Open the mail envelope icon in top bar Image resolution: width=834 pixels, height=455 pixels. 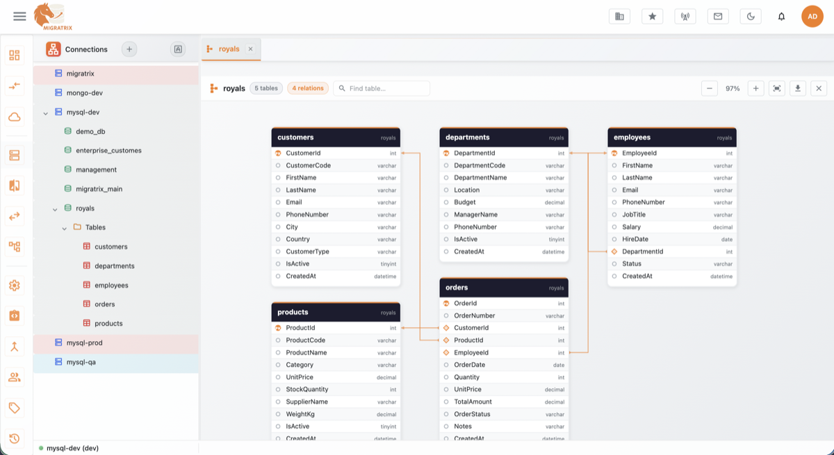(x=717, y=16)
